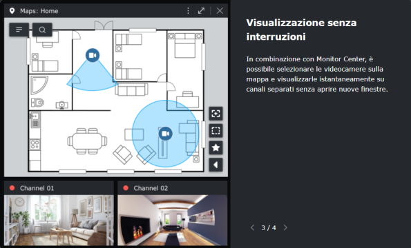Click the page indicator 3 / 4

(x=269, y=227)
